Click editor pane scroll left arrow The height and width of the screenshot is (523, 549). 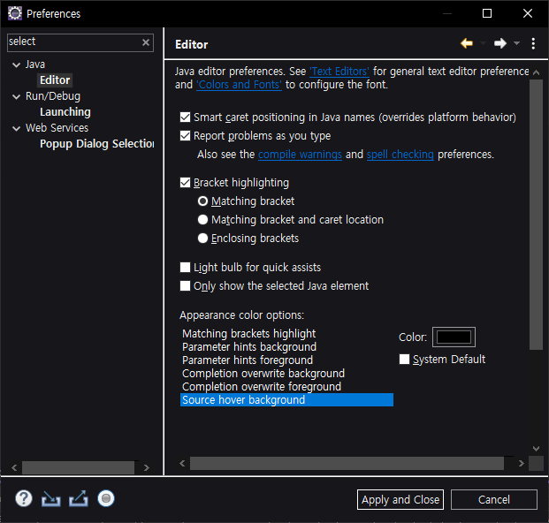182,464
